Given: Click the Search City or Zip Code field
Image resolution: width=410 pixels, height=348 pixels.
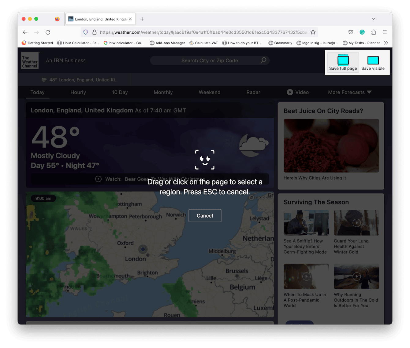Looking at the screenshot, I should (210, 60).
